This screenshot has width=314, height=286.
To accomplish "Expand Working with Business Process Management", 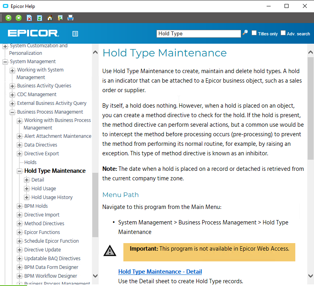I will 20,121.
